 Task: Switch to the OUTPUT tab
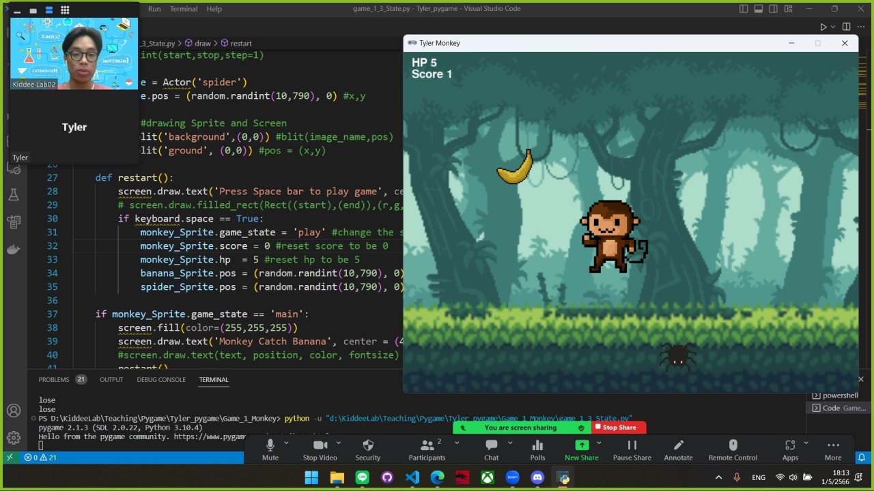[111, 379]
